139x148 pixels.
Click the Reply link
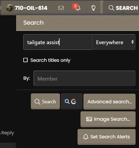pos(8,133)
